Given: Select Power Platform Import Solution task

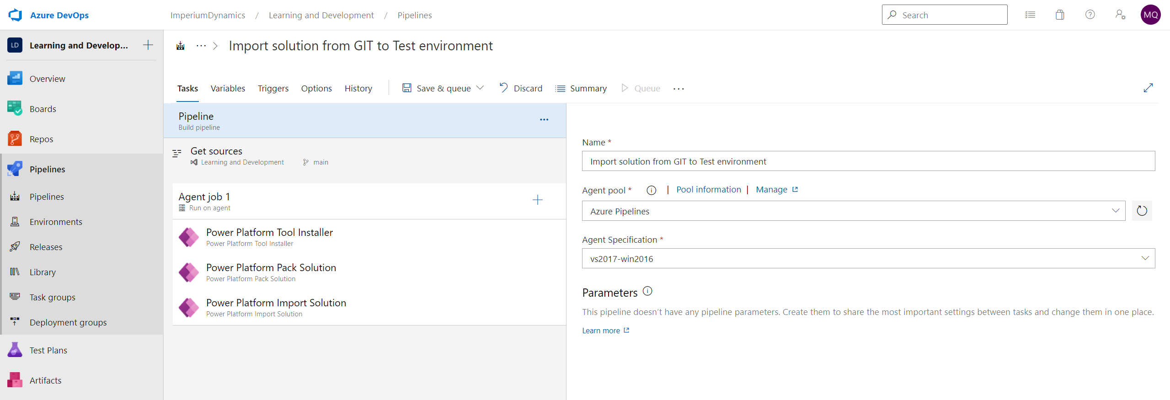Looking at the screenshot, I should 369,308.
